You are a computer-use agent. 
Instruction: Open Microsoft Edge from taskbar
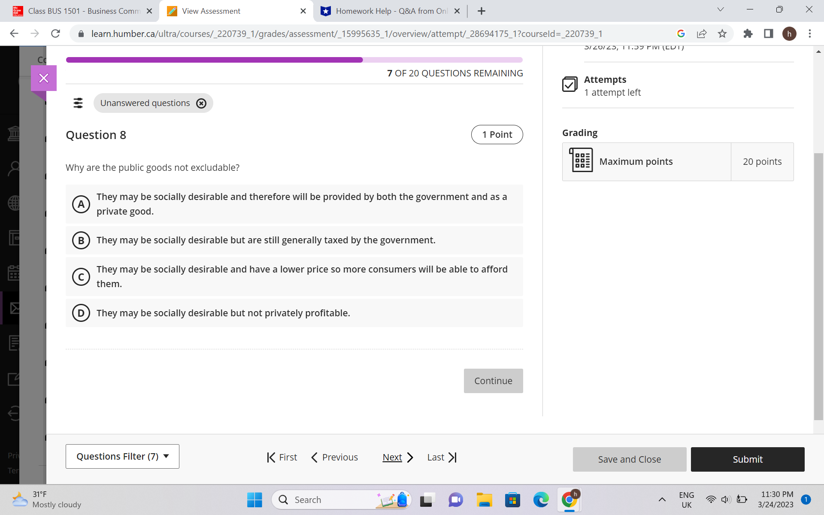[541, 500]
